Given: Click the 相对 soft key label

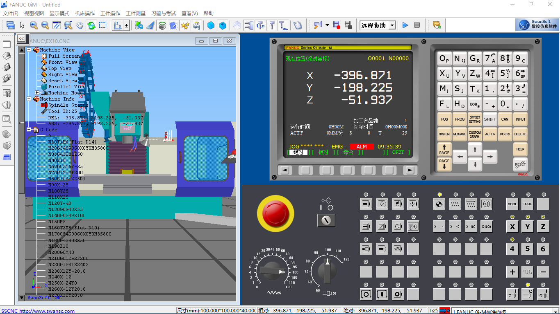Looking at the screenshot, I should click(x=323, y=152).
